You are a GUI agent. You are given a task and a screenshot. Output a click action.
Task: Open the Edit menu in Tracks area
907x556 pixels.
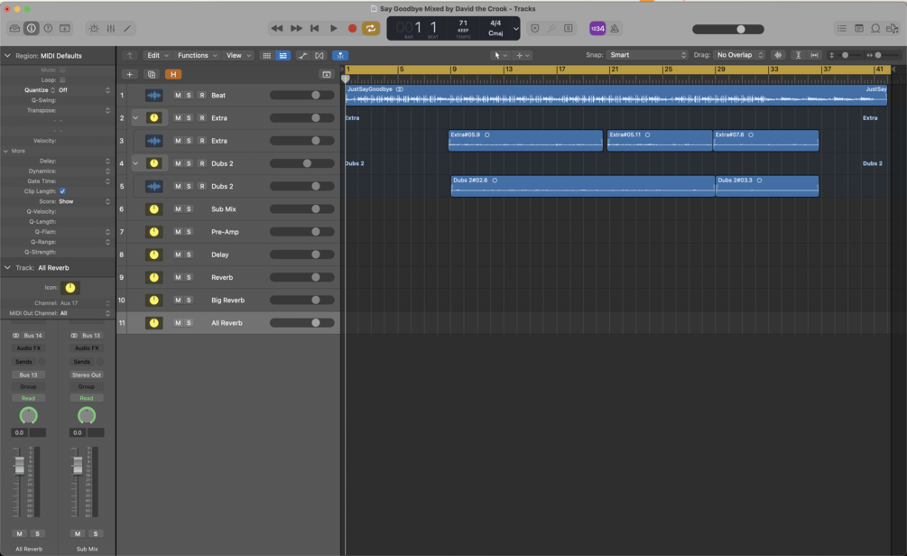click(x=157, y=56)
